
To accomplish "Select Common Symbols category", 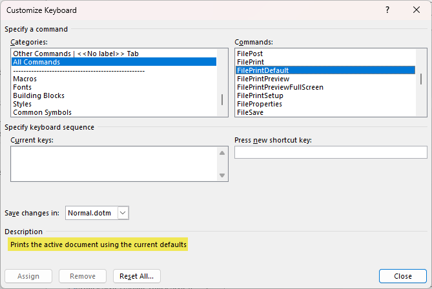I will 114,112.
